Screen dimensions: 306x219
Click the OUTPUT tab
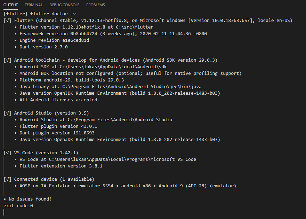[10, 5]
